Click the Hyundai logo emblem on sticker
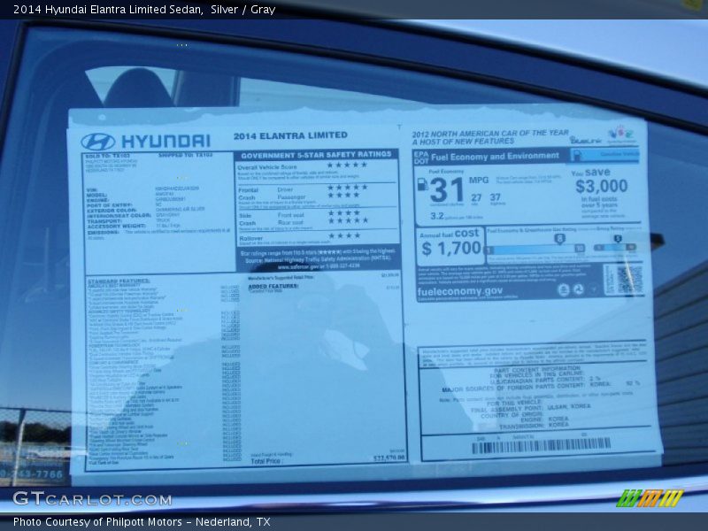This screenshot has height=531, width=708. click(98, 142)
